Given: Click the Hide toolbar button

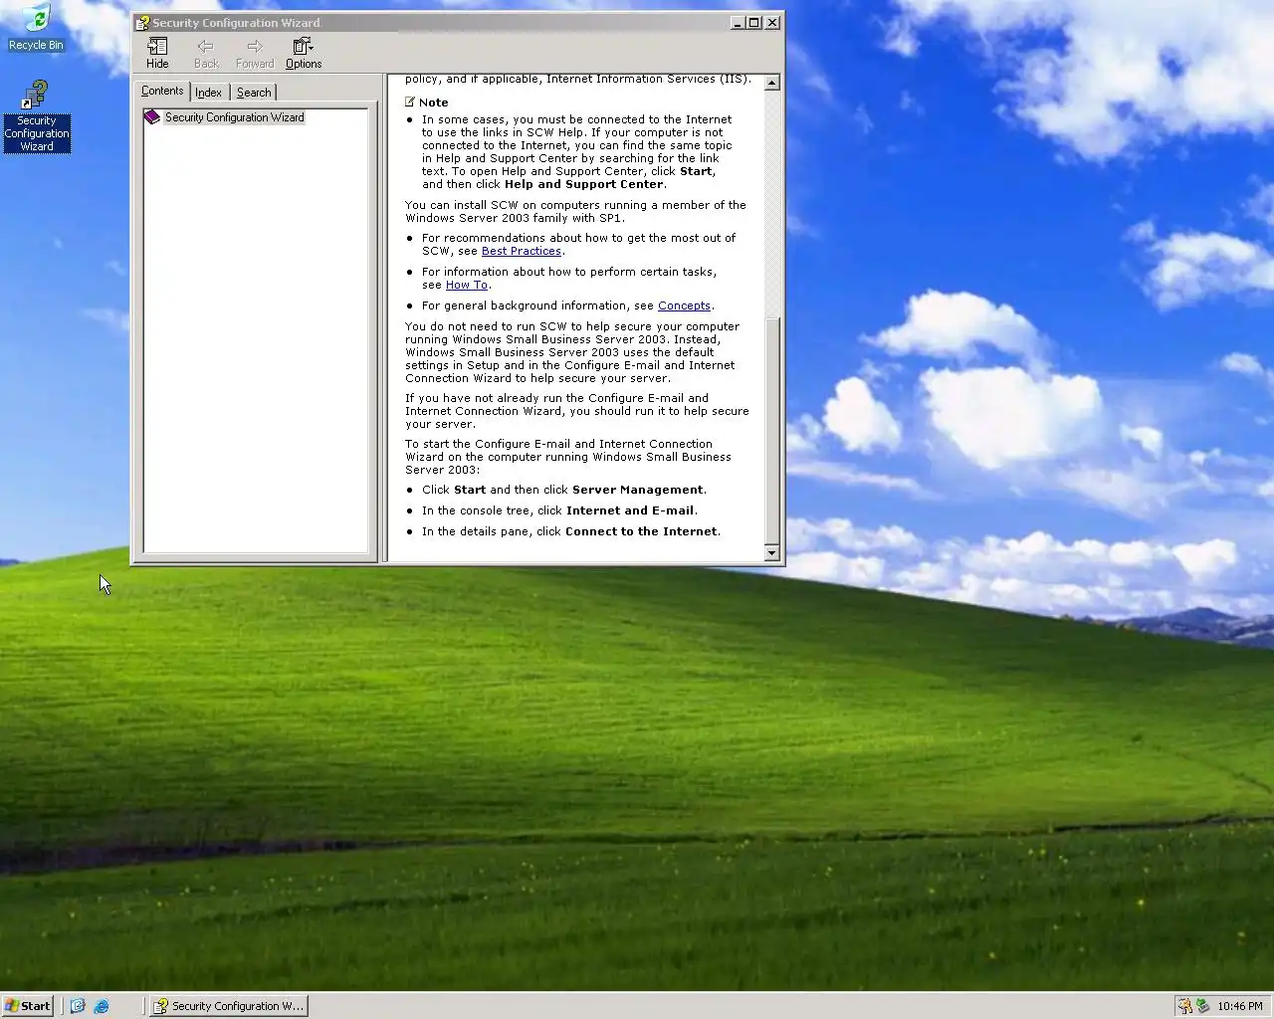Looking at the screenshot, I should point(157,53).
